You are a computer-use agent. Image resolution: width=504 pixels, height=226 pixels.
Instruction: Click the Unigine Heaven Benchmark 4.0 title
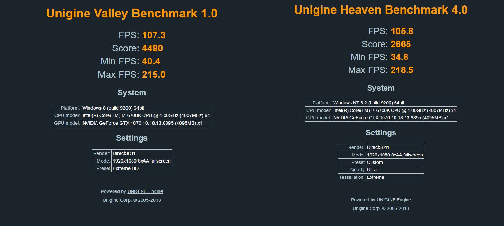tap(381, 10)
